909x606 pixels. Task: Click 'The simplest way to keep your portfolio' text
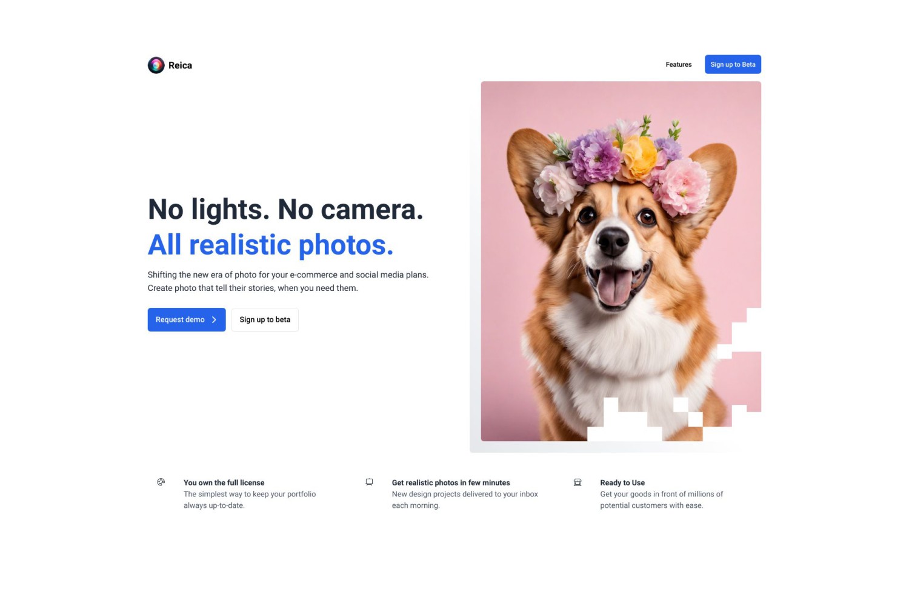pos(250,500)
